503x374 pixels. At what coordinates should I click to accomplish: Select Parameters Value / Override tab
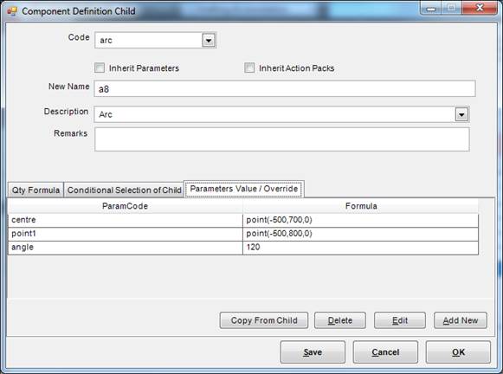point(244,189)
